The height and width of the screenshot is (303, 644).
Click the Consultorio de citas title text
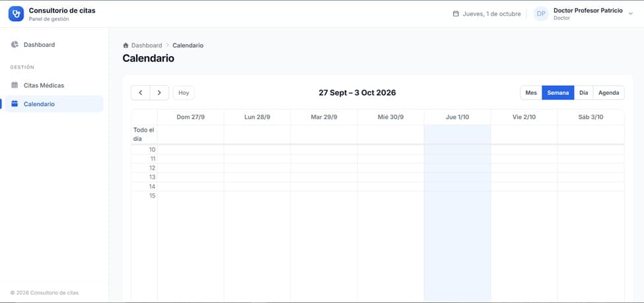tap(62, 11)
